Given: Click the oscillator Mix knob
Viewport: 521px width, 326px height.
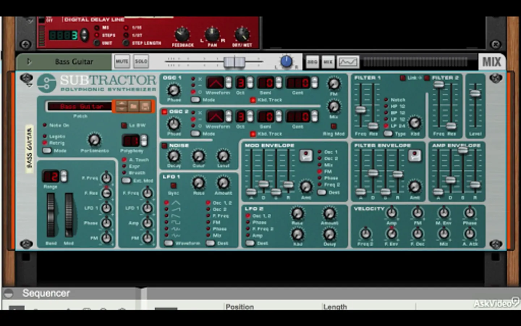Looking at the screenshot, I should point(334,107).
